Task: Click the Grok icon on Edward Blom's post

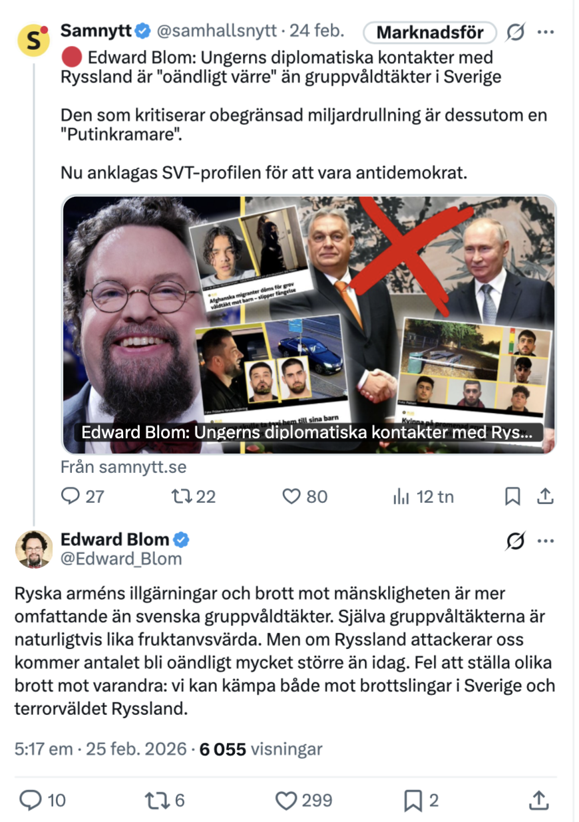Action: [x=514, y=541]
